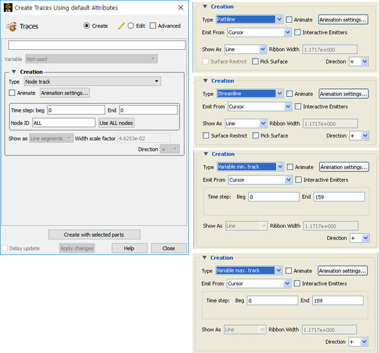This screenshot has width=379, height=353.
Task: Check Surface Restrict in Streamline panel
Action: click(x=206, y=136)
